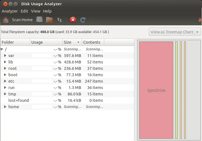Stop scanning with the red X icon
202x141 pixels.
pos(73,20)
